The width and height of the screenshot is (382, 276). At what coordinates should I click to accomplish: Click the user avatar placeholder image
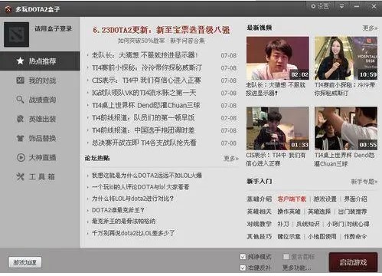tap(16, 34)
